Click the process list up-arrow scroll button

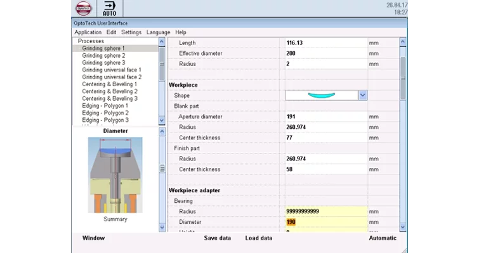point(162,42)
